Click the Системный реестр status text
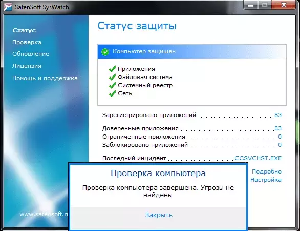Screen dimensions: 300x231 (145, 85)
